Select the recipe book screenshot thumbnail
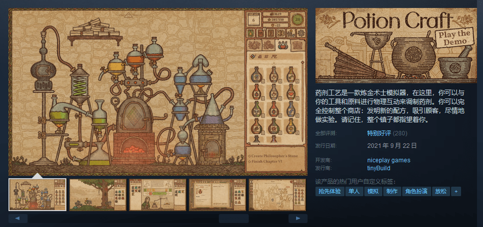Viewport: 483px width, 227px height. pos(217,195)
